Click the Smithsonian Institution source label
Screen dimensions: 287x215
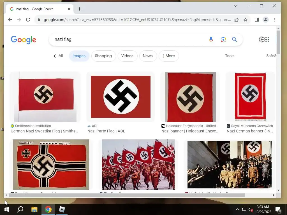click(x=33, y=126)
